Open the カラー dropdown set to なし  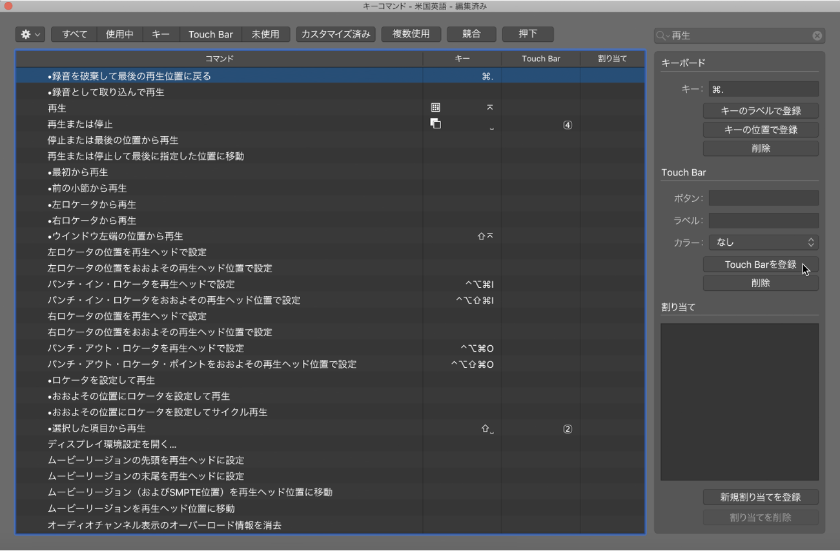coord(763,243)
